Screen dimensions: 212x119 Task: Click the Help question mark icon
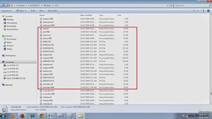coord(208,11)
